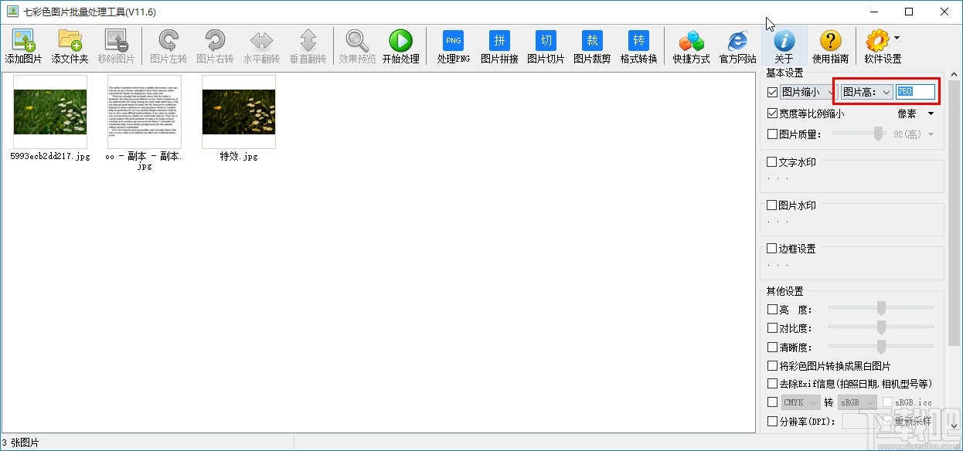The width and height of the screenshot is (963, 451).
Task: Click the 快捷方式 shortcut icon
Action: 691,46
